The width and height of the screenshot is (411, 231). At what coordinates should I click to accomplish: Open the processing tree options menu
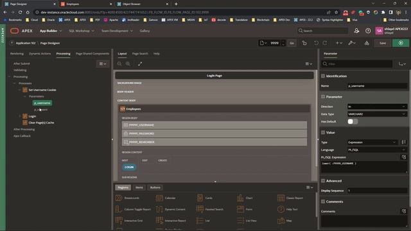pyautogui.click(x=103, y=64)
